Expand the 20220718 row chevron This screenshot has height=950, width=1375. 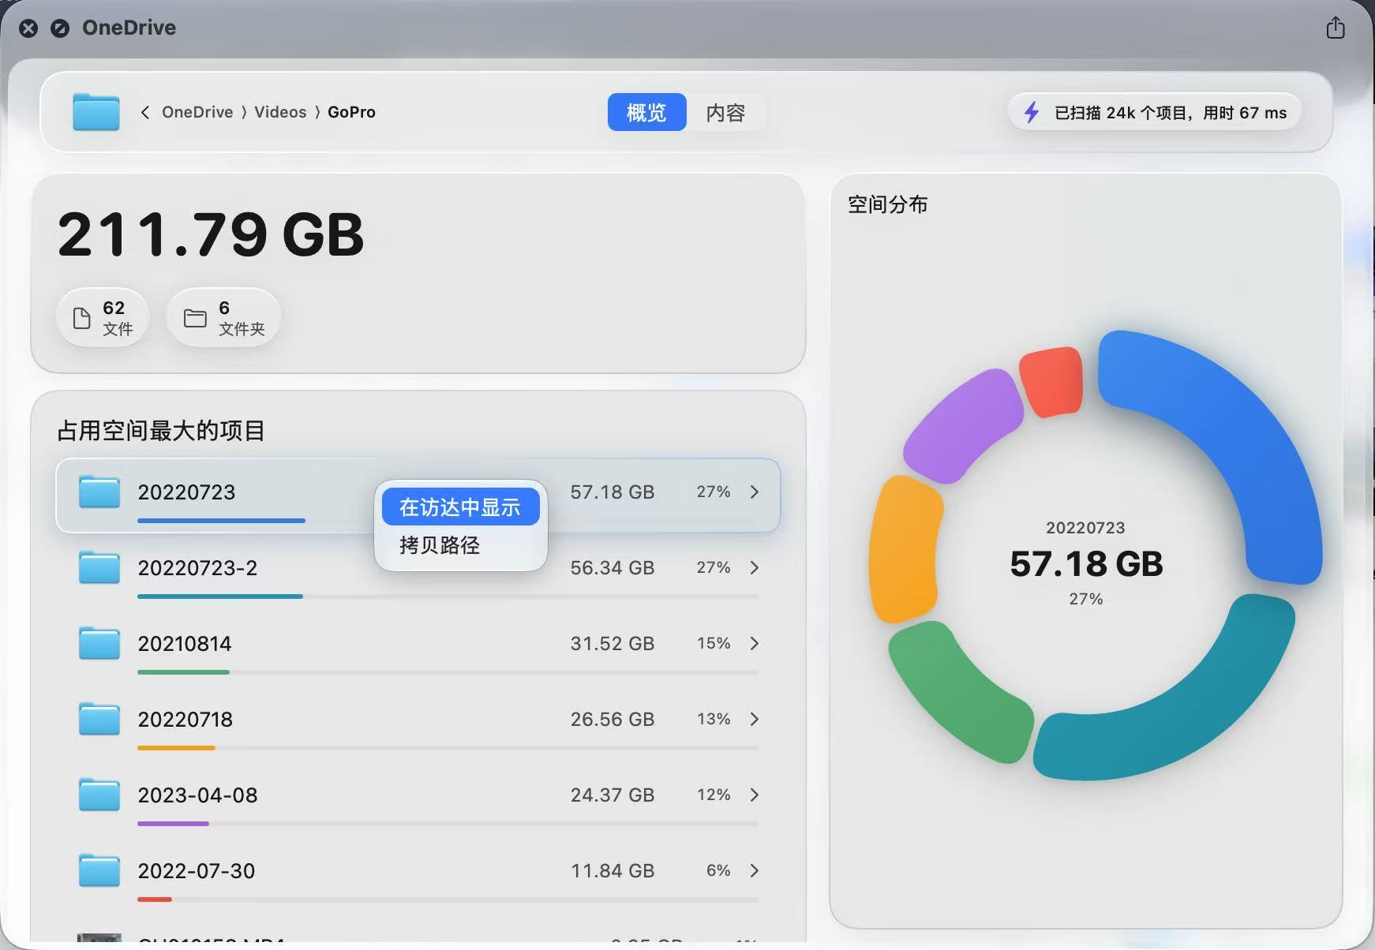click(755, 720)
